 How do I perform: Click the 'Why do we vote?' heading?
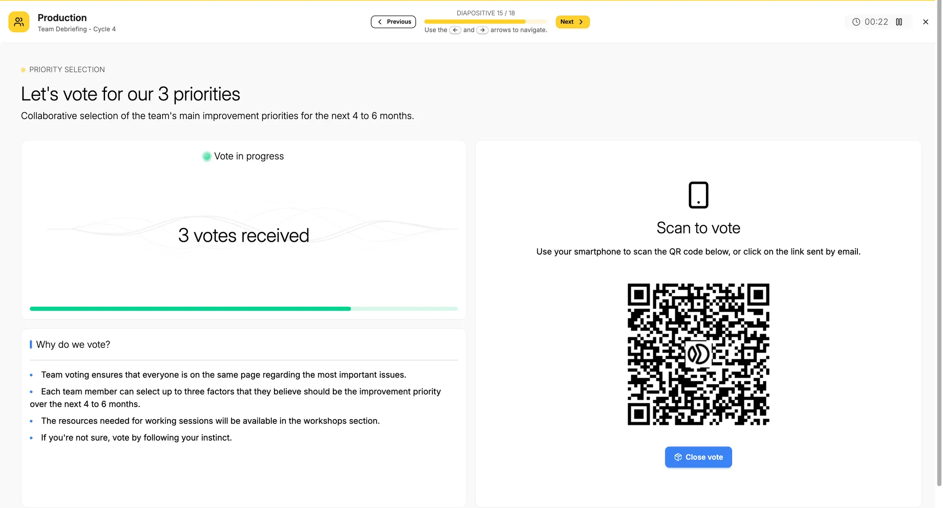pos(73,345)
